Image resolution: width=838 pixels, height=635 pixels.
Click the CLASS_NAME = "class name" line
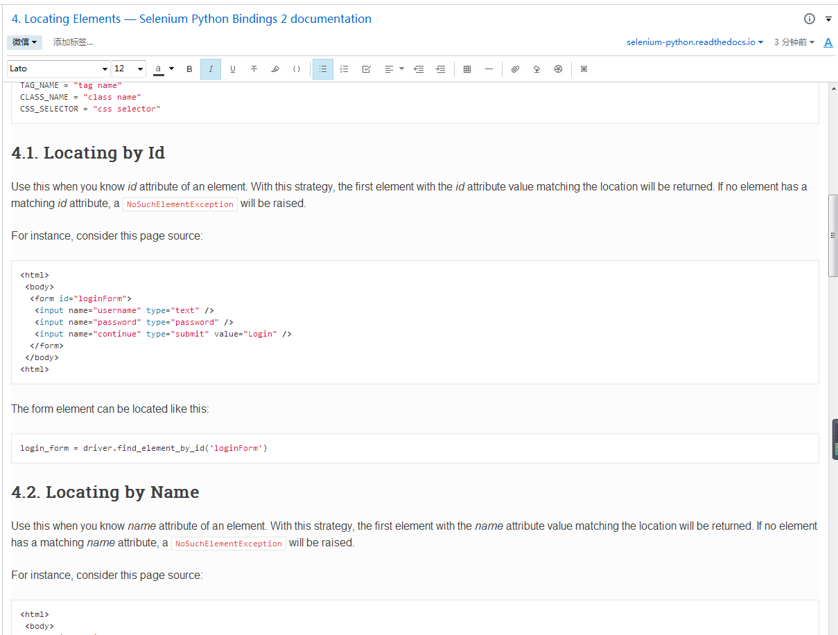click(80, 97)
